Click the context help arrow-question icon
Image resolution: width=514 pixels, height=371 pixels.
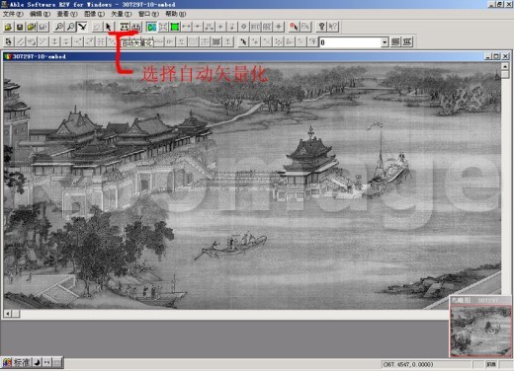[x=333, y=27]
